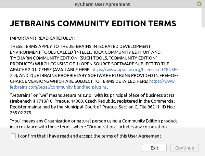Click the PyCharm User Agreement title text

point(102,4)
